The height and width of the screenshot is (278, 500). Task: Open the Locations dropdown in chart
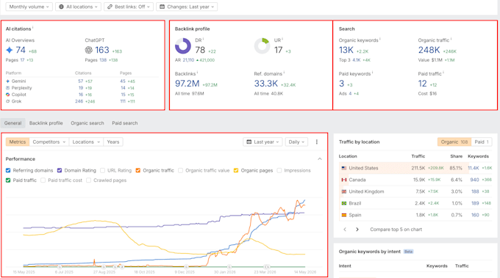[x=86, y=142]
